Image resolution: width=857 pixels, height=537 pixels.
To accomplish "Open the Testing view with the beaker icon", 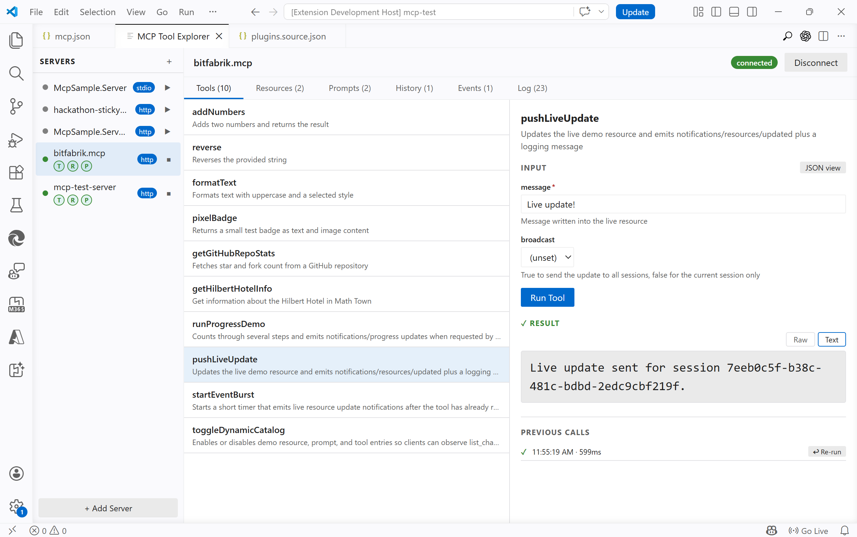I will [16, 205].
